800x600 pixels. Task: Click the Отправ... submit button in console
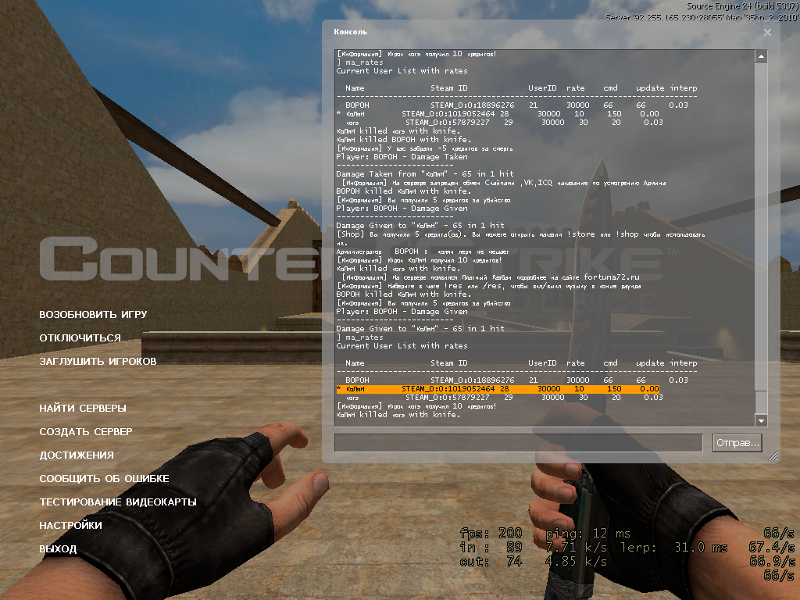(737, 443)
